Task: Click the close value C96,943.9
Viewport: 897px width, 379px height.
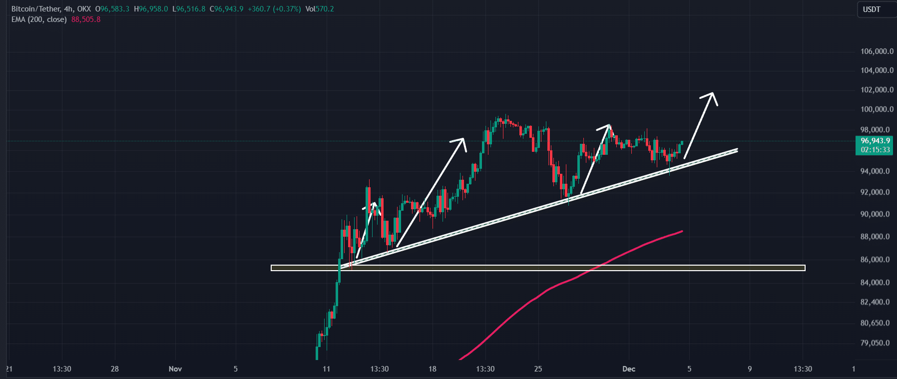Action: [227, 9]
